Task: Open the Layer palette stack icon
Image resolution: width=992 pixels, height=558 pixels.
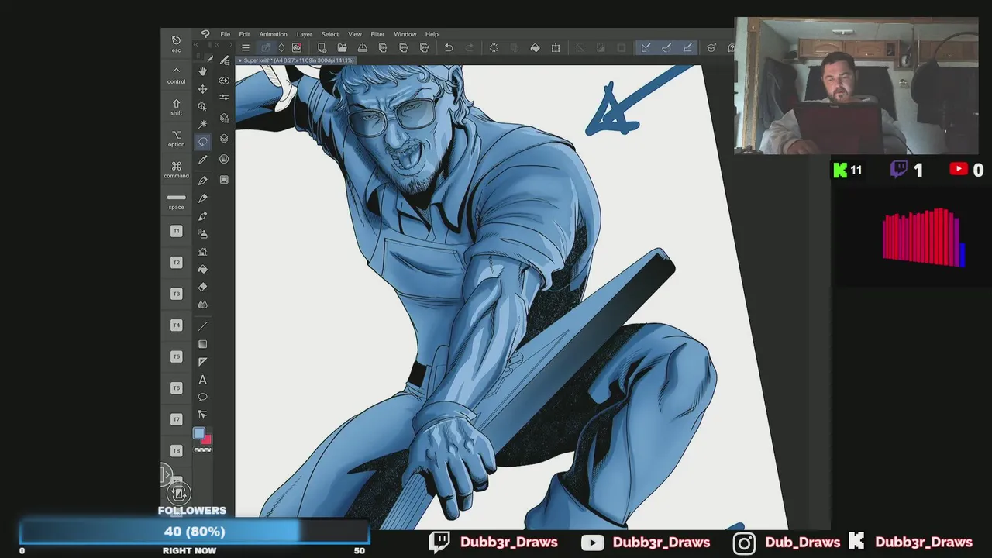Action: coord(224,139)
